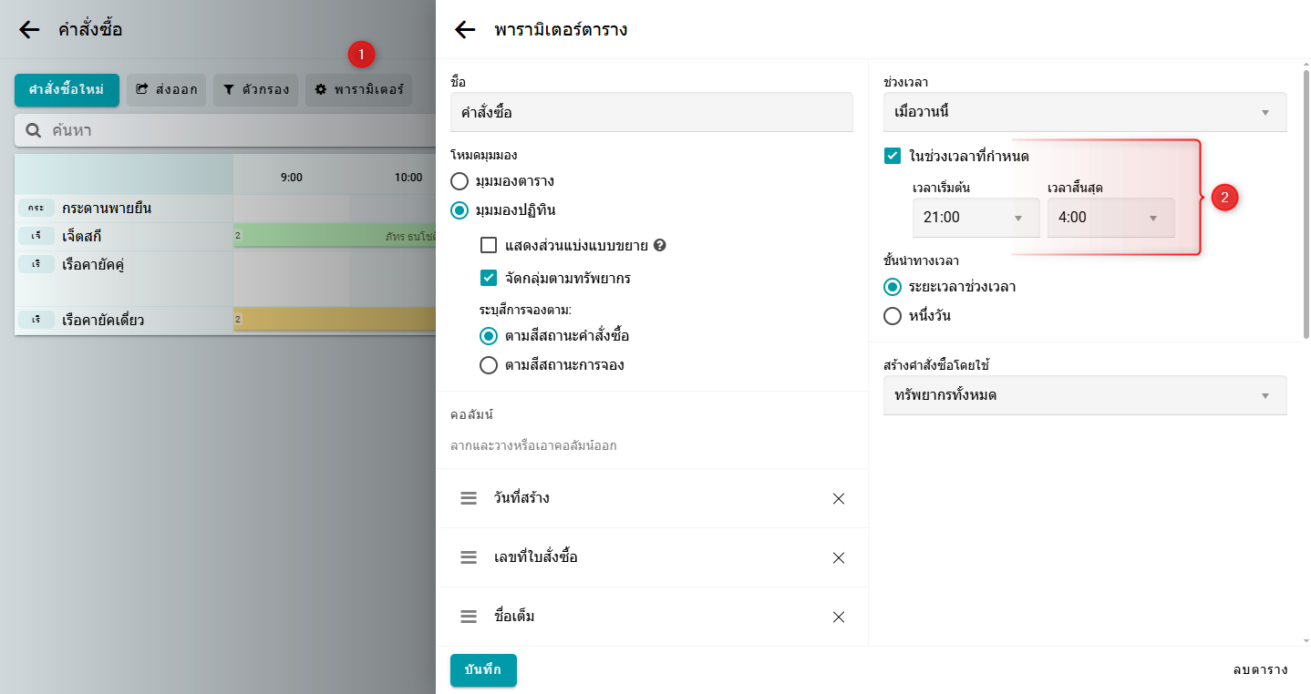Click the บันทึก save button

click(x=483, y=669)
